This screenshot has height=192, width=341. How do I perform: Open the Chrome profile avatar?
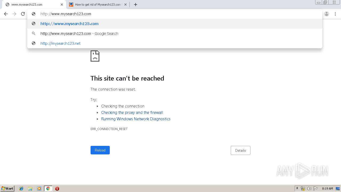[327, 14]
